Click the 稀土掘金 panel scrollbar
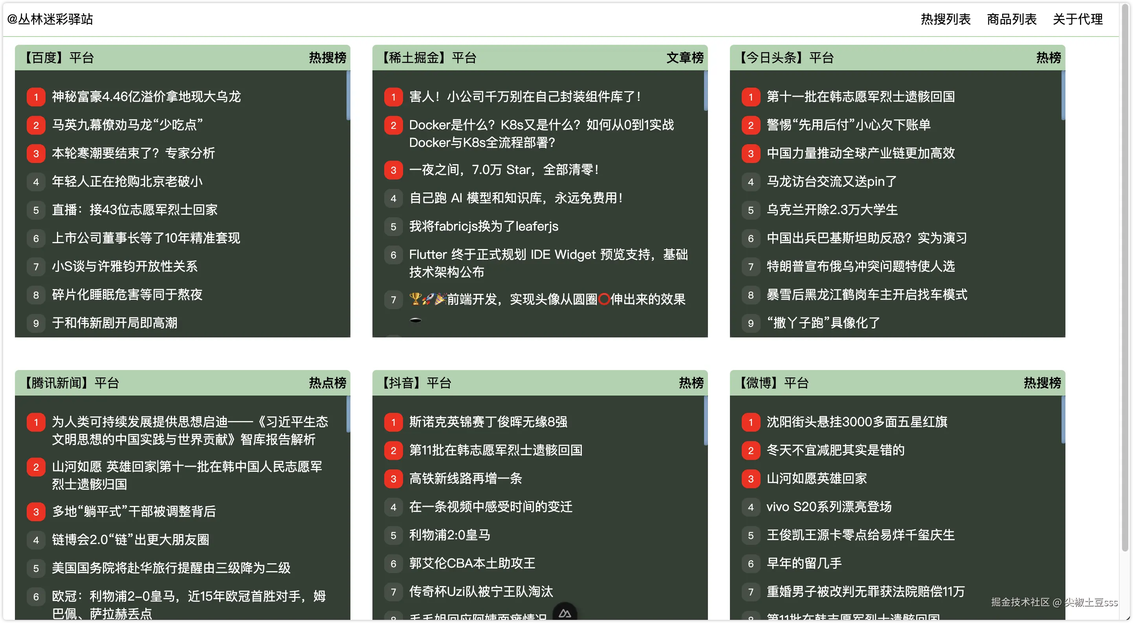The image size is (1133, 623). point(706,91)
